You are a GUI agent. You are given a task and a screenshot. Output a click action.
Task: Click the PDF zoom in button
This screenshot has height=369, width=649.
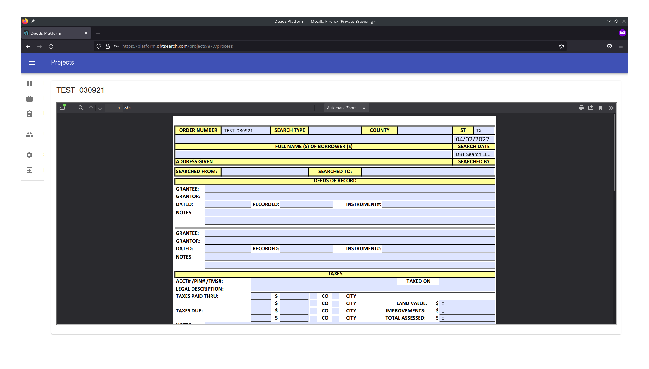319,108
